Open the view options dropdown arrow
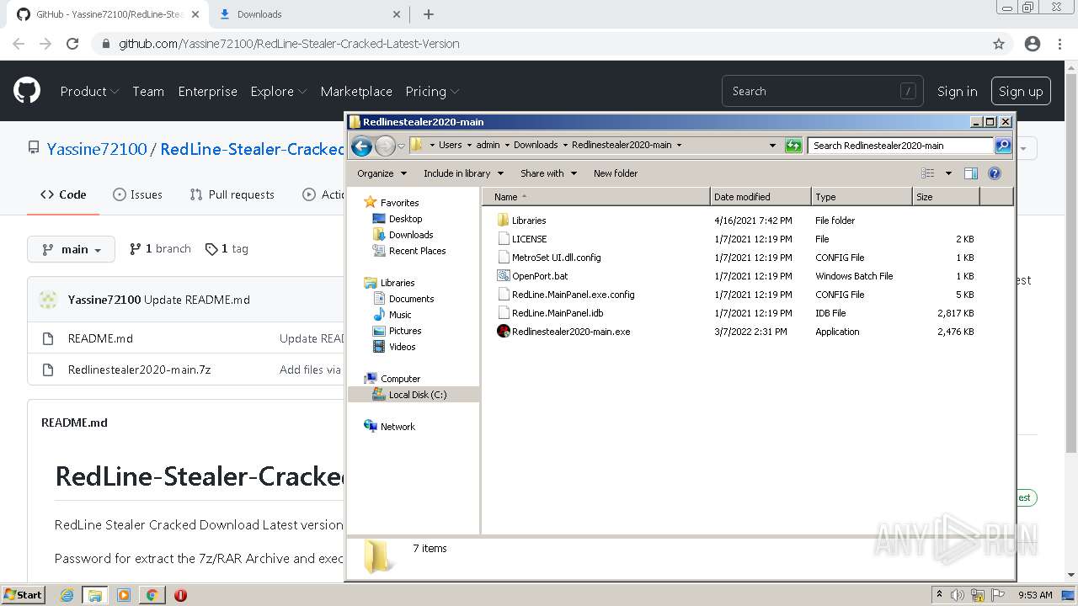The width and height of the screenshot is (1078, 606). click(x=948, y=173)
